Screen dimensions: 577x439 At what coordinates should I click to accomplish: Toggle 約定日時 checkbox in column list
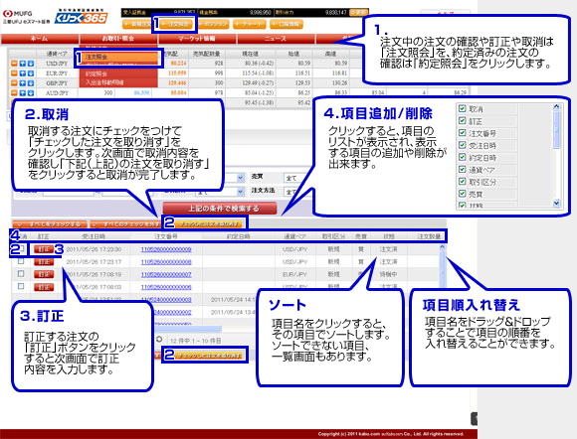point(463,157)
